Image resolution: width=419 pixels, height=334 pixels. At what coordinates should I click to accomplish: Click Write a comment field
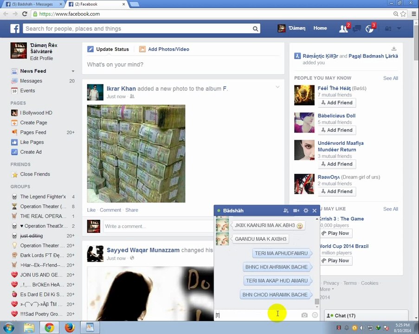158,226
